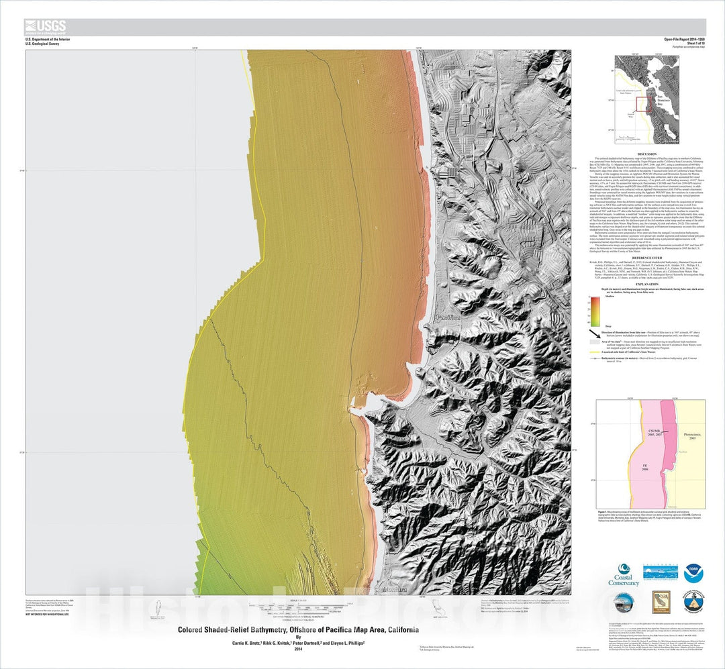Screen dimensions: 725x669
Task: Click the yellow 3-nautical-mile limit legend line
Action: click(x=594, y=352)
